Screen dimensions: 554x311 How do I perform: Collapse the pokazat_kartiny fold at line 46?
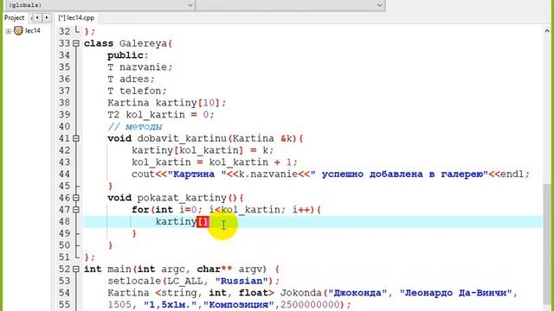[x=76, y=198]
